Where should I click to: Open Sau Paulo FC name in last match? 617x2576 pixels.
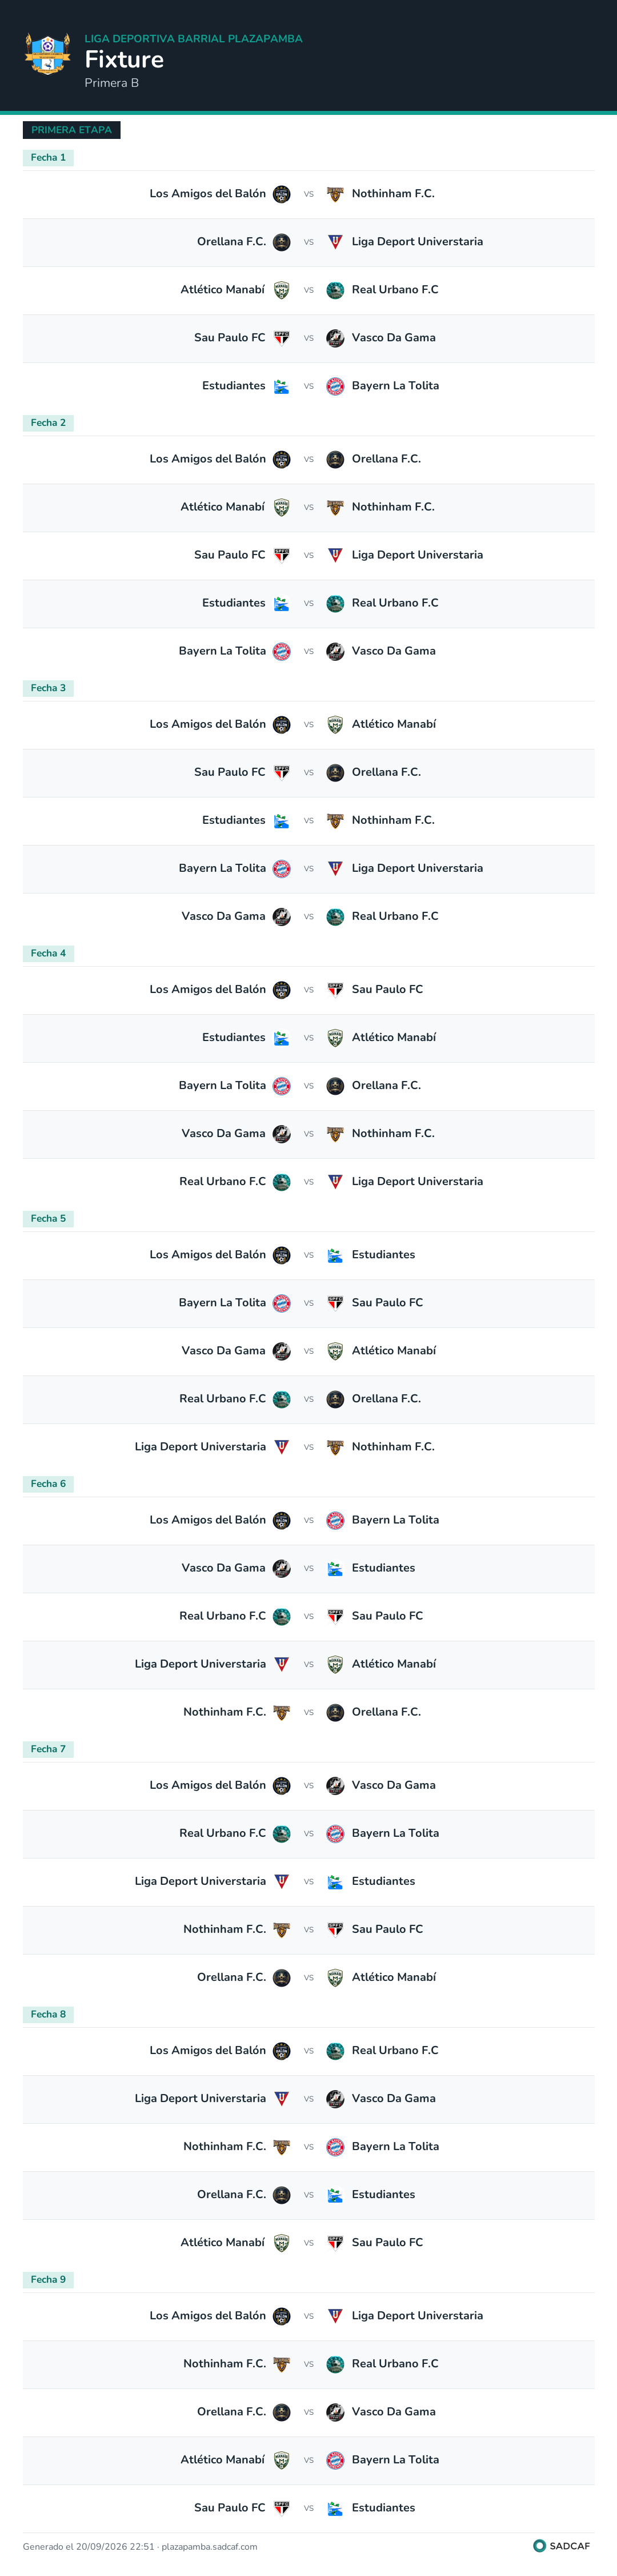point(230,2508)
